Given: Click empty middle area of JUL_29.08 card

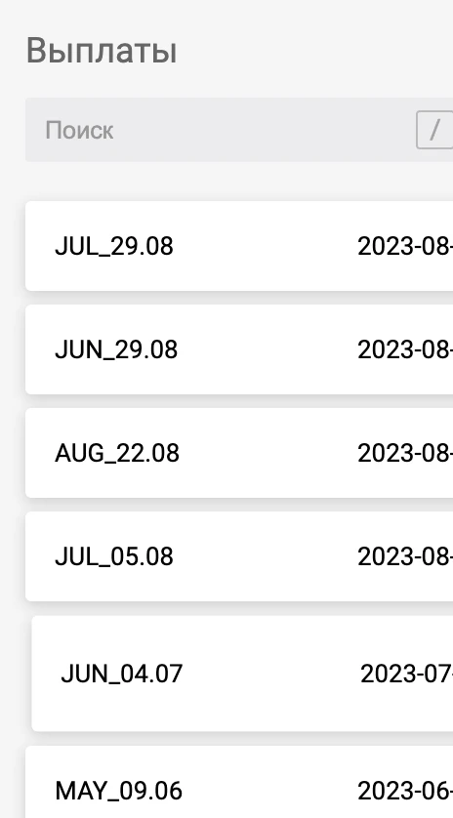Looking at the screenshot, I should coord(267,246).
